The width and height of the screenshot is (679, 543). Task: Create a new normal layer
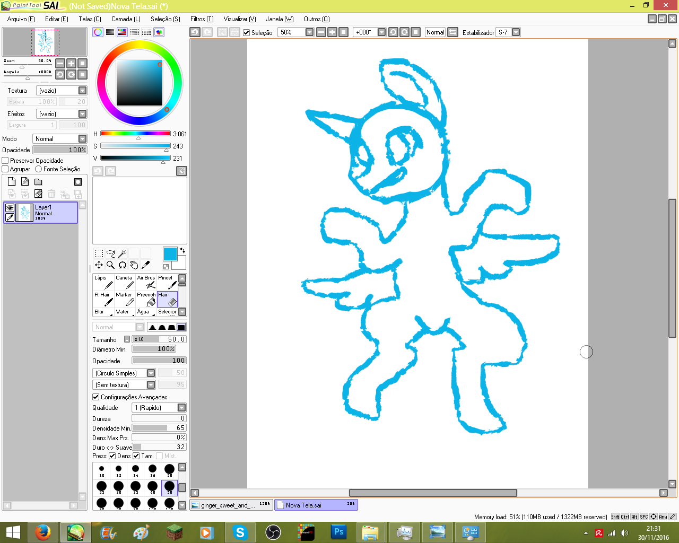[x=12, y=181]
